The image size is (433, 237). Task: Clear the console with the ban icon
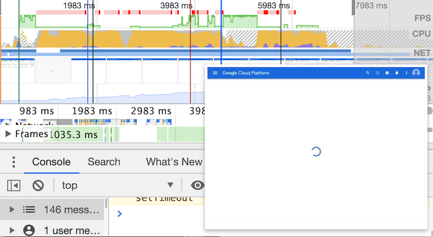(38, 186)
